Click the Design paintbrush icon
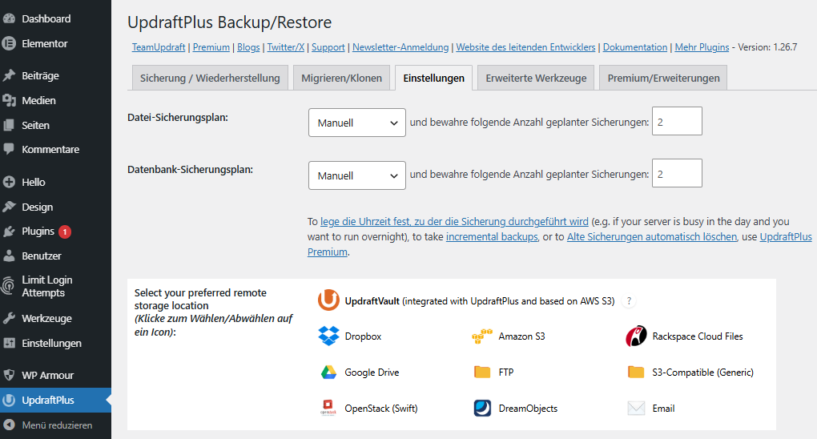Screen dimensions: 817x439 (x=9, y=207)
